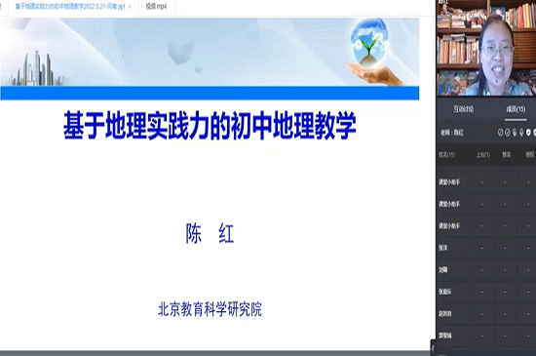This screenshot has width=536, height=356.
Task: Toggle 上台 status for first 课堂小助手
Action: click(482, 182)
